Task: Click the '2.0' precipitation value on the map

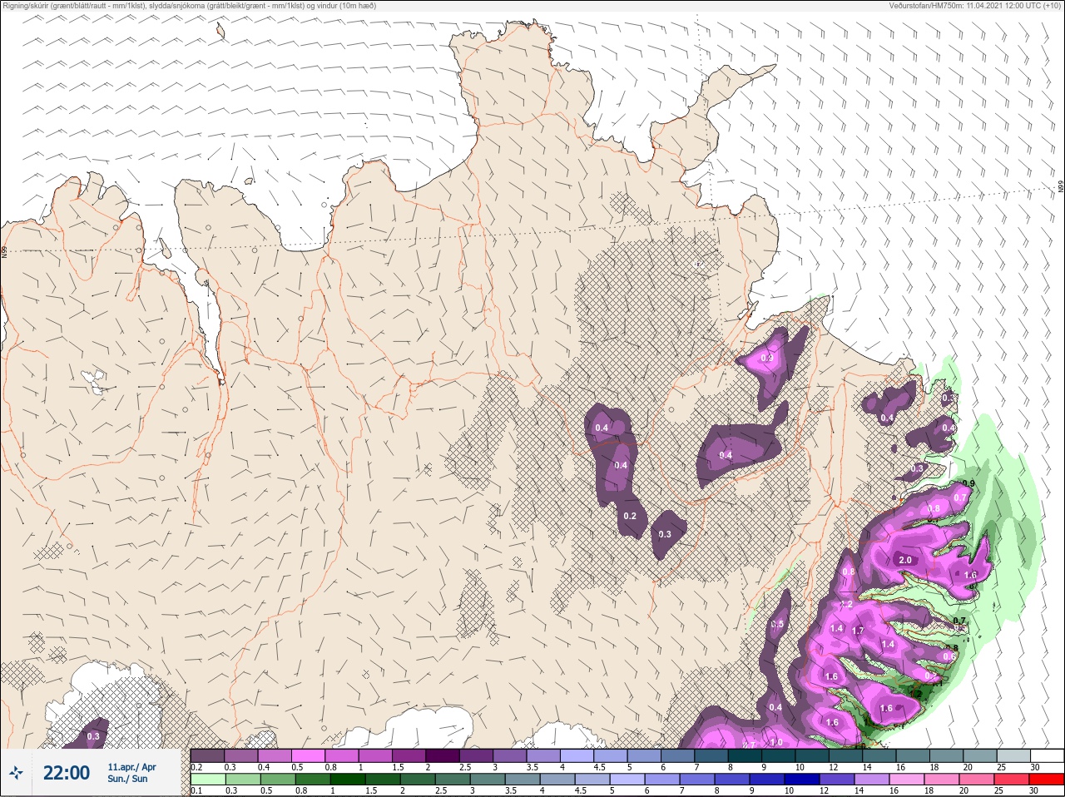Action: pyautogui.click(x=905, y=560)
